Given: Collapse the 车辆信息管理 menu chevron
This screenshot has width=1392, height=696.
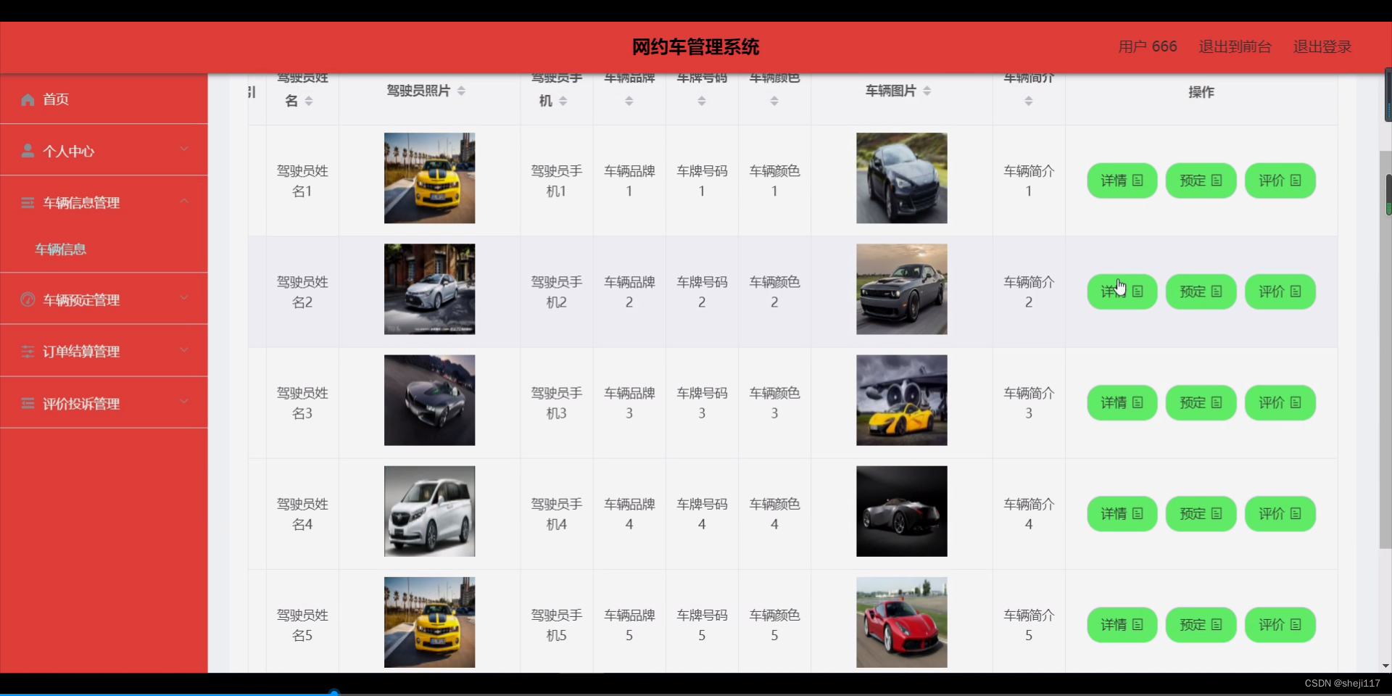Looking at the screenshot, I should 184,201.
